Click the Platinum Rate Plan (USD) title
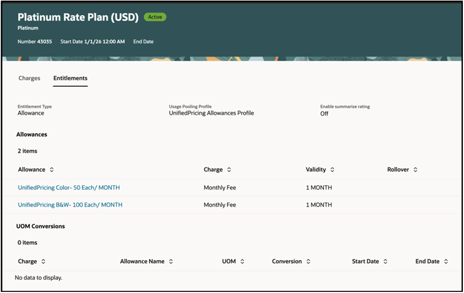This screenshot has width=464, height=293. point(78,17)
